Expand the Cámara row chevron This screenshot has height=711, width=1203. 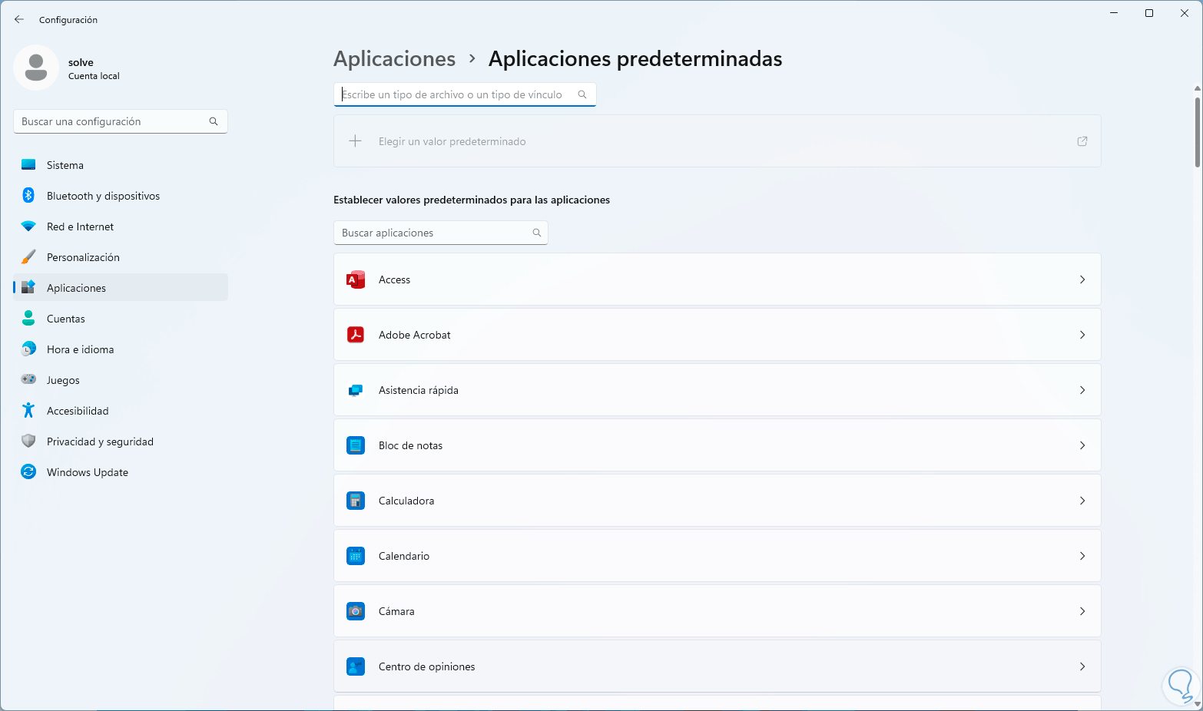tap(1082, 611)
